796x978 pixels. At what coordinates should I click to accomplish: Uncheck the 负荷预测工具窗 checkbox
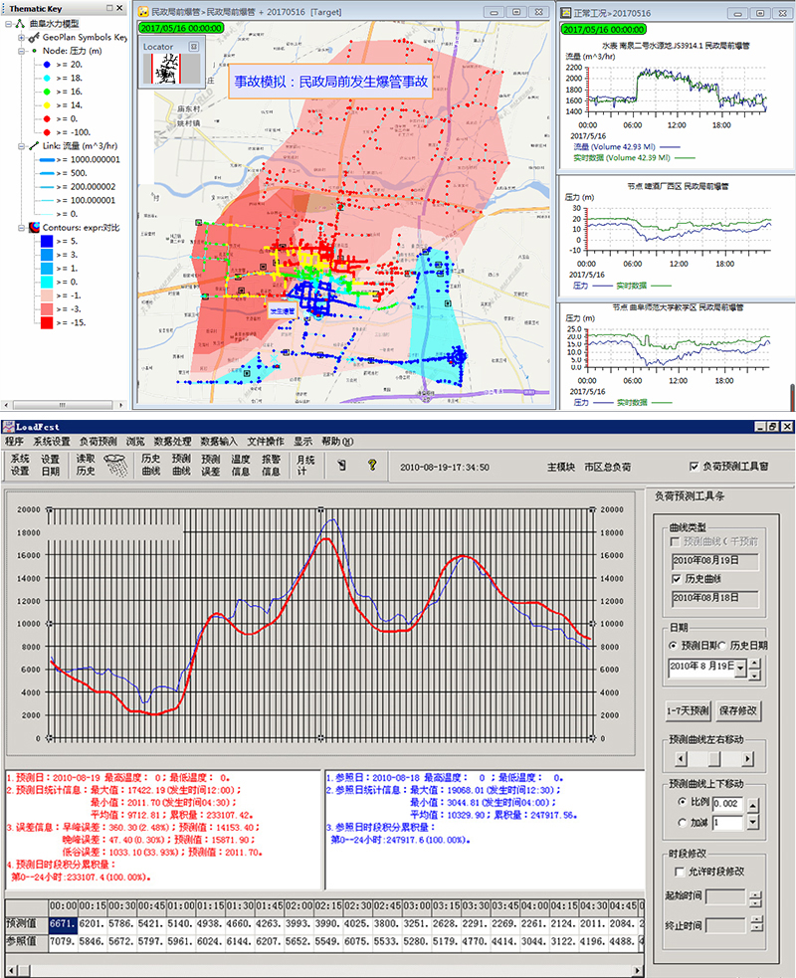point(694,466)
